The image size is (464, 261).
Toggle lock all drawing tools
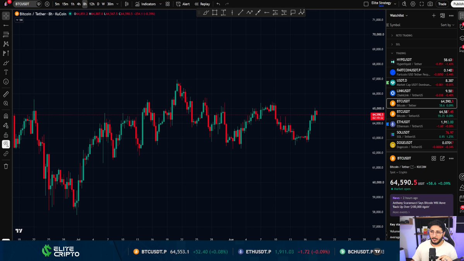[6, 135]
